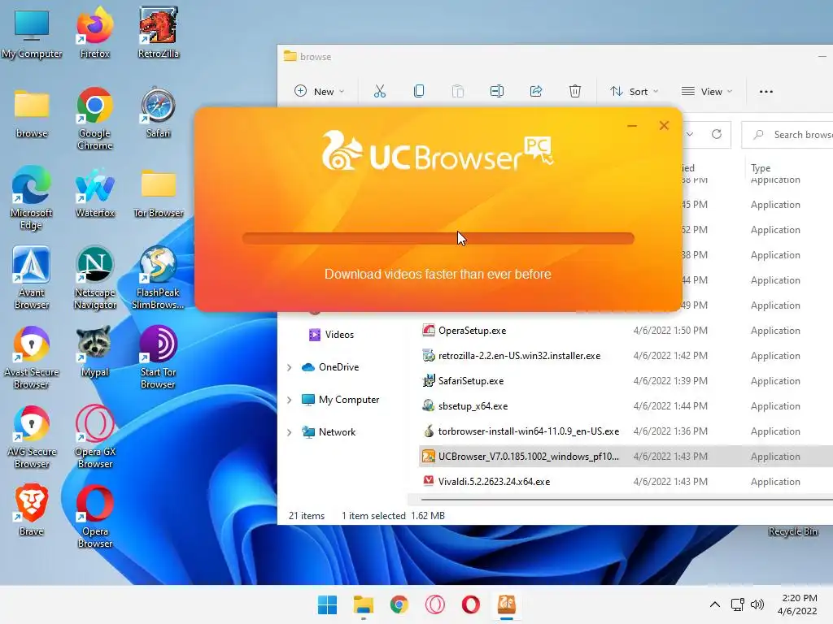Expand the Network tree node
Image resolution: width=833 pixels, height=624 pixels.
point(289,432)
